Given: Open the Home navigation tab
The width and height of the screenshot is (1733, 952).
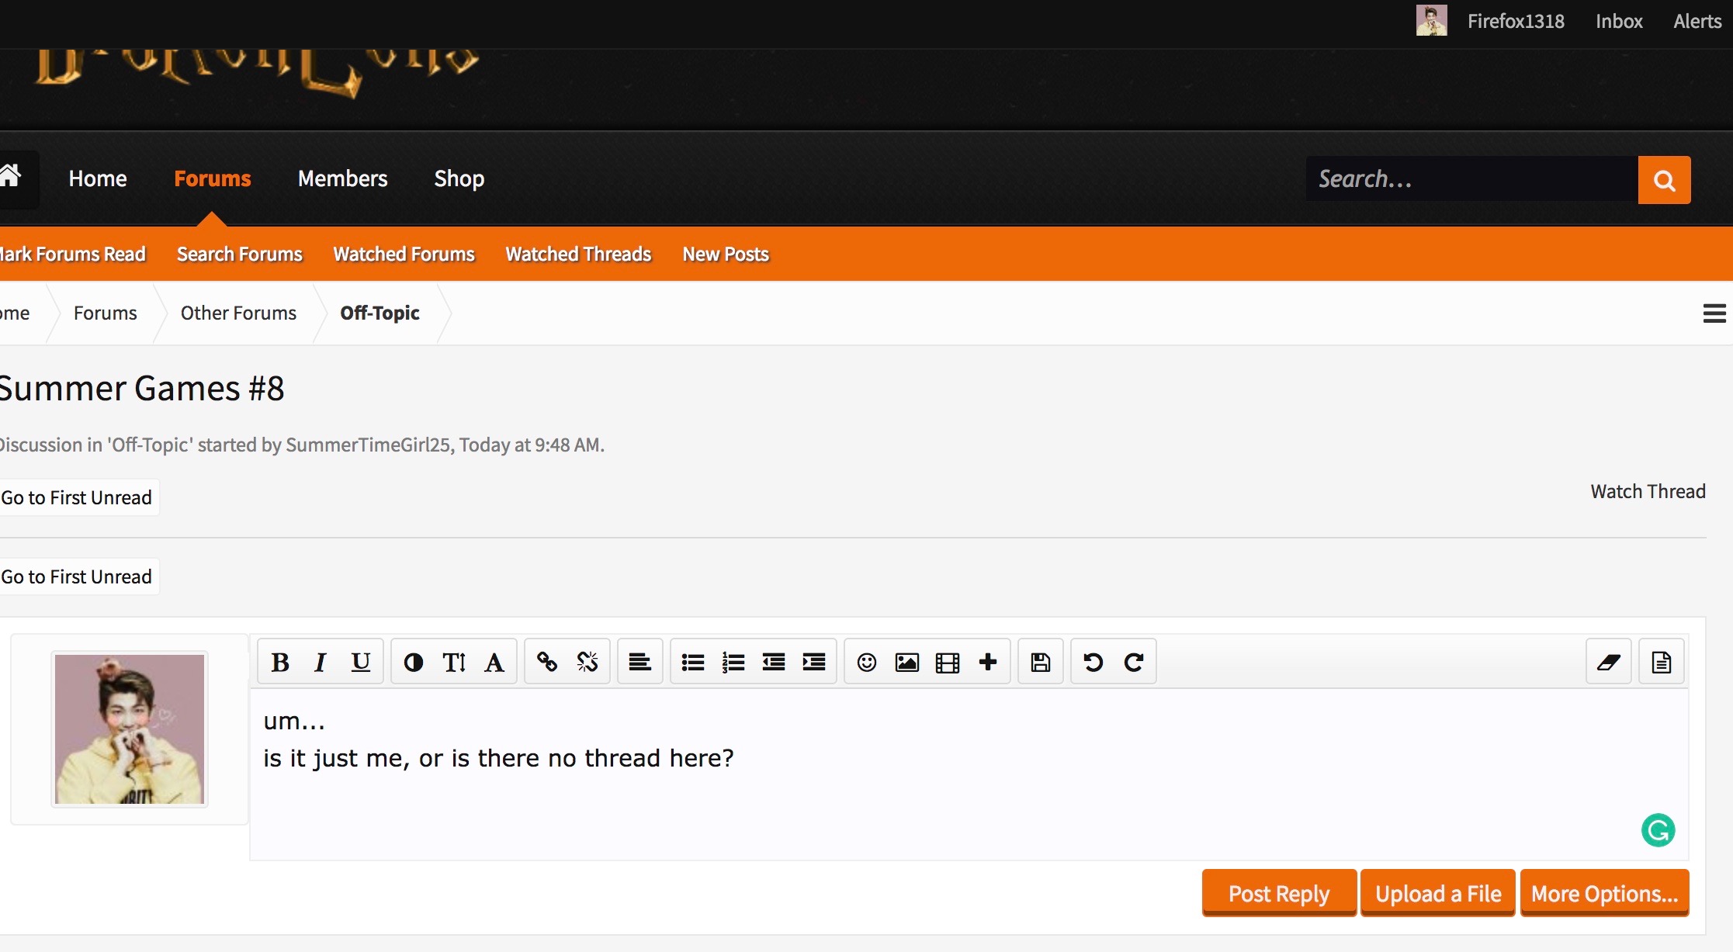Looking at the screenshot, I should (98, 178).
